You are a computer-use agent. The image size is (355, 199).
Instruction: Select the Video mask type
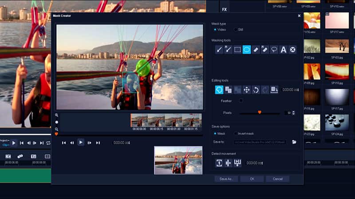[215, 30]
